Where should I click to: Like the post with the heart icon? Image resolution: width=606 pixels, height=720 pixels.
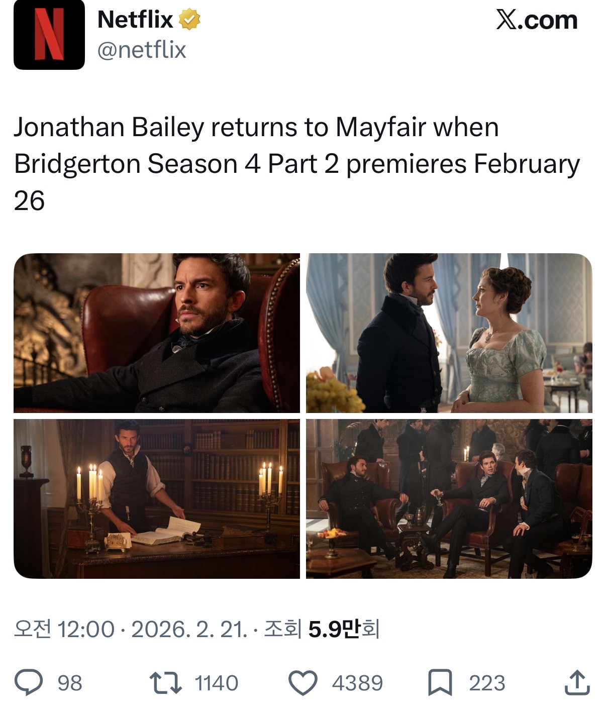coord(303,683)
